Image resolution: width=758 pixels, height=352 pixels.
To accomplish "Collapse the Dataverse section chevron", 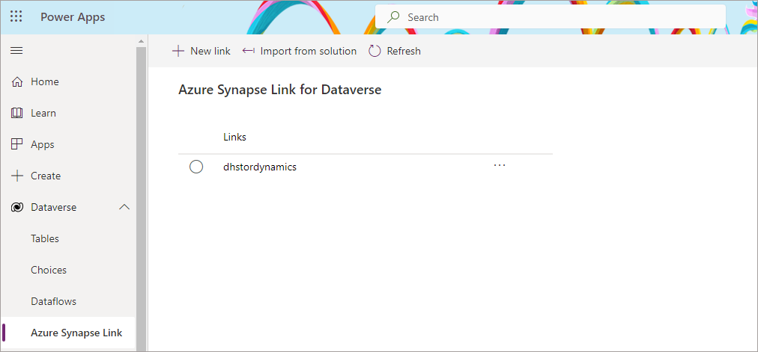I will (124, 207).
